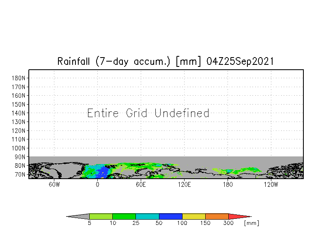The height and width of the screenshot is (248, 318).
Task: Click the colorbar value 100
Action: coord(182,223)
